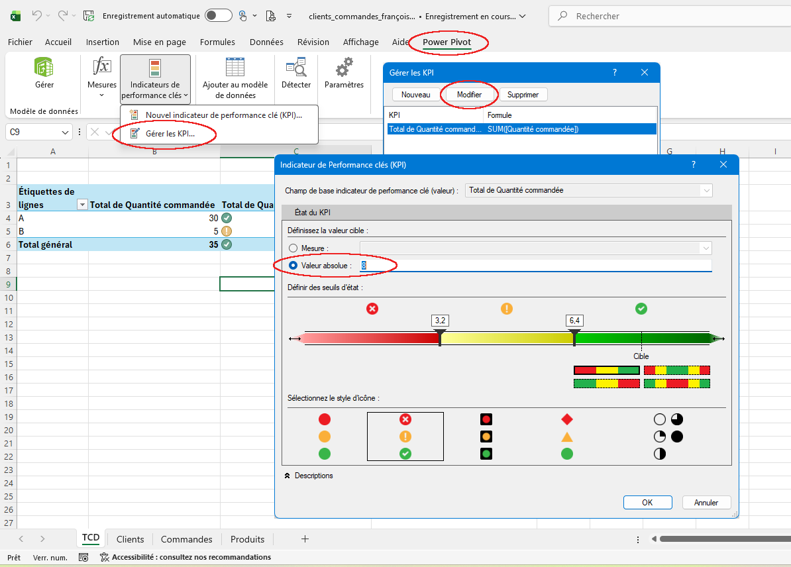The height and width of the screenshot is (567, 791).
Task: Click the Modifier button in Gérer les KPI
Action: [469, 95]
